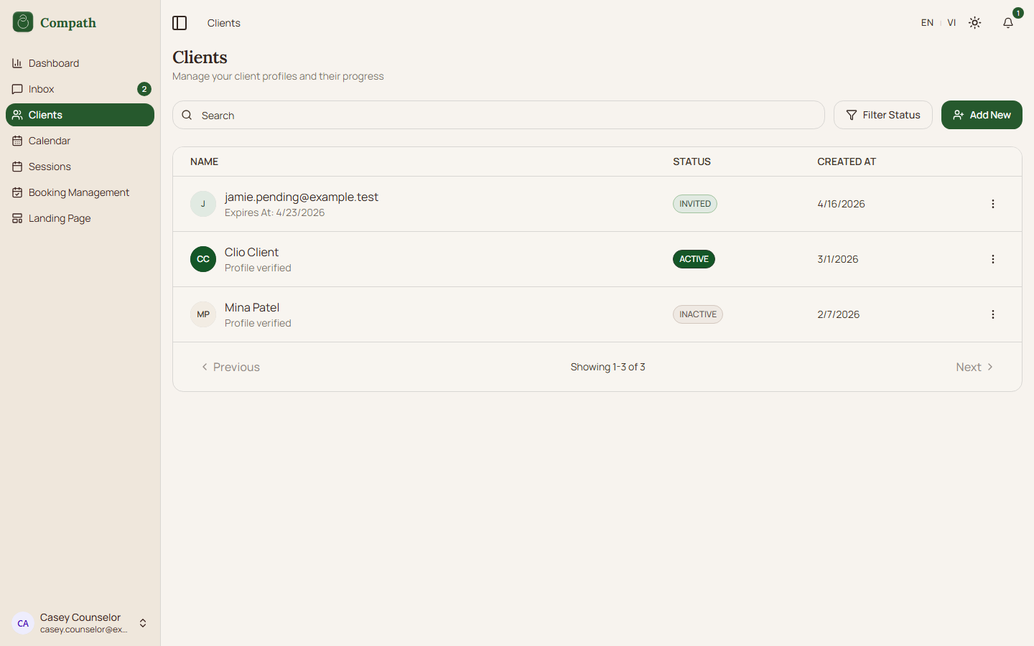Open actions menu for jamie.pending@example.test
The width and height of the screenshot is (1034, 646).
pos(993,204)
